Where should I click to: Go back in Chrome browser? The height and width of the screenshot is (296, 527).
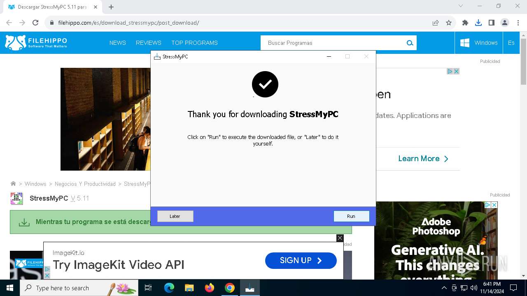pos(9,23)
